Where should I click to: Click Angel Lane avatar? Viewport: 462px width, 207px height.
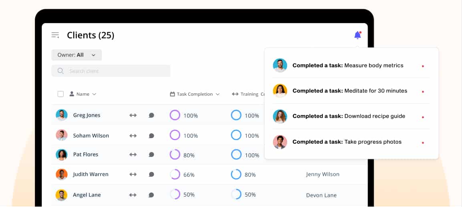(62, 195)
